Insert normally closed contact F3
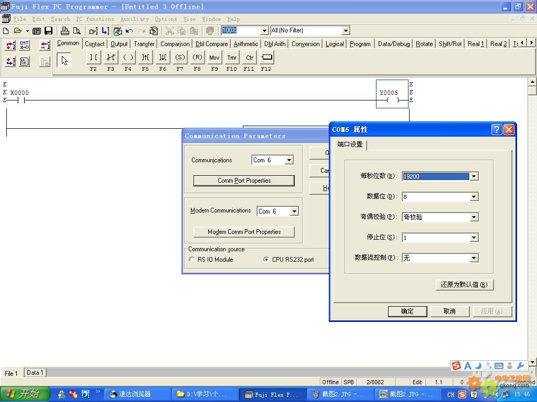Screen dimensions: 537x402 coord(111,58)
